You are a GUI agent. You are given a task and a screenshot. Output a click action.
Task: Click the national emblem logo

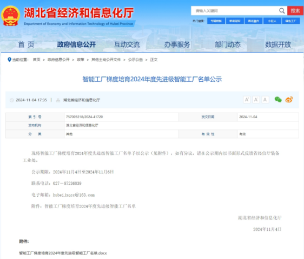10,16
